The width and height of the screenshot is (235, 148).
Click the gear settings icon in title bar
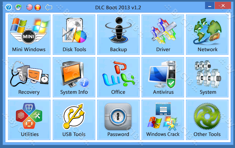(18, 7)
